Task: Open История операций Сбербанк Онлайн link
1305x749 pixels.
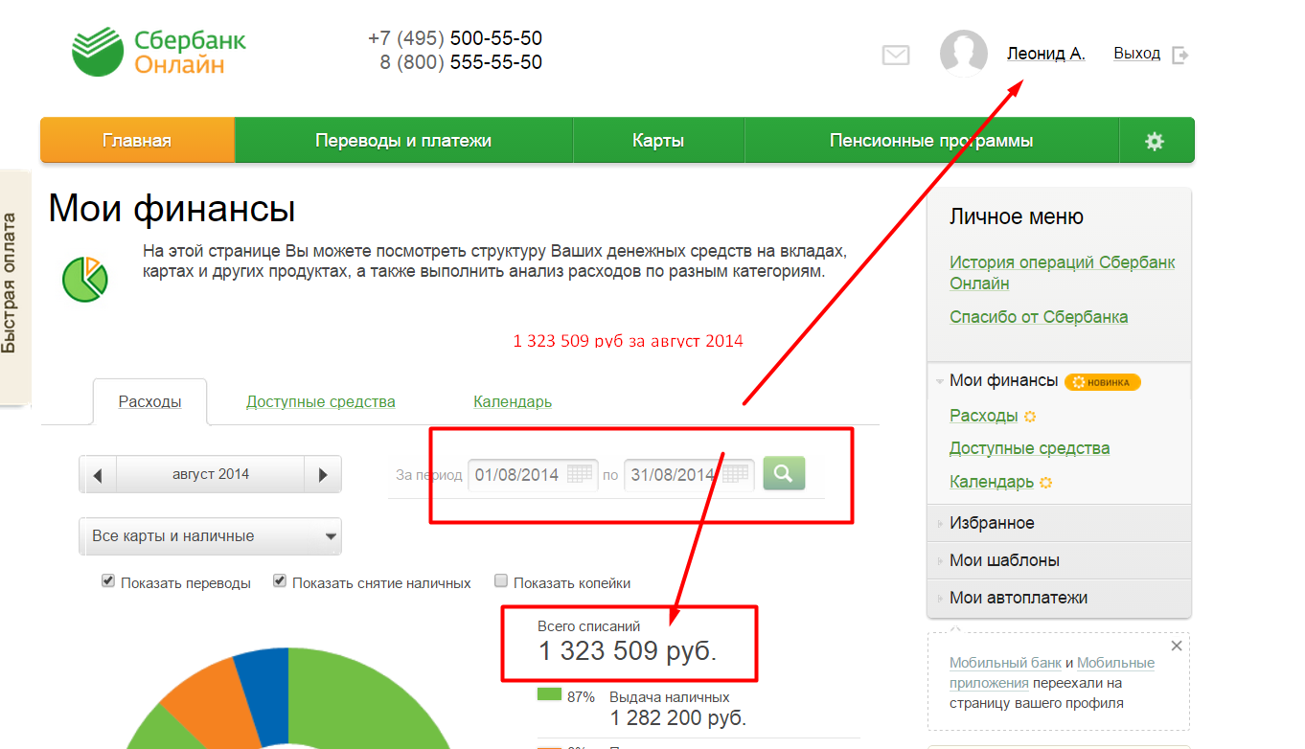Action: tap(1062, 273)
